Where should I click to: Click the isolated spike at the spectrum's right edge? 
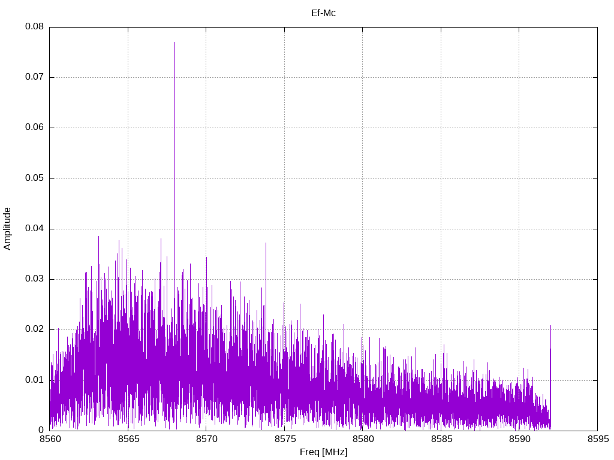[x=550, y=327]
